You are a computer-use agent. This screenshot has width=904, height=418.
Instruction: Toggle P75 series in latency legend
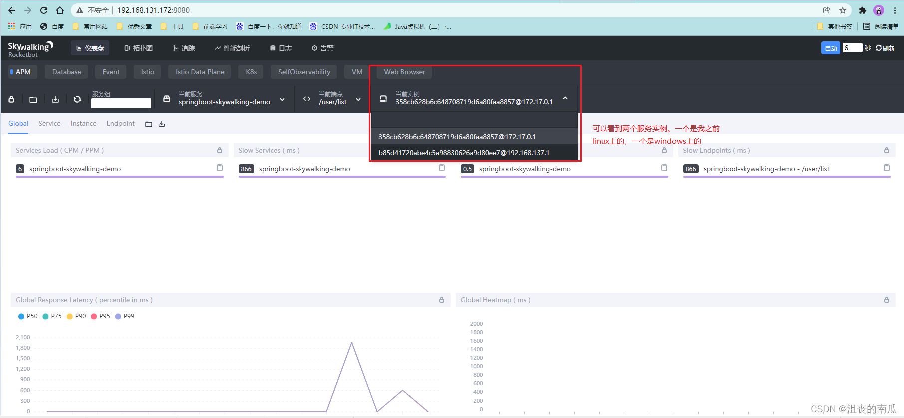click(x=52, y=316)
